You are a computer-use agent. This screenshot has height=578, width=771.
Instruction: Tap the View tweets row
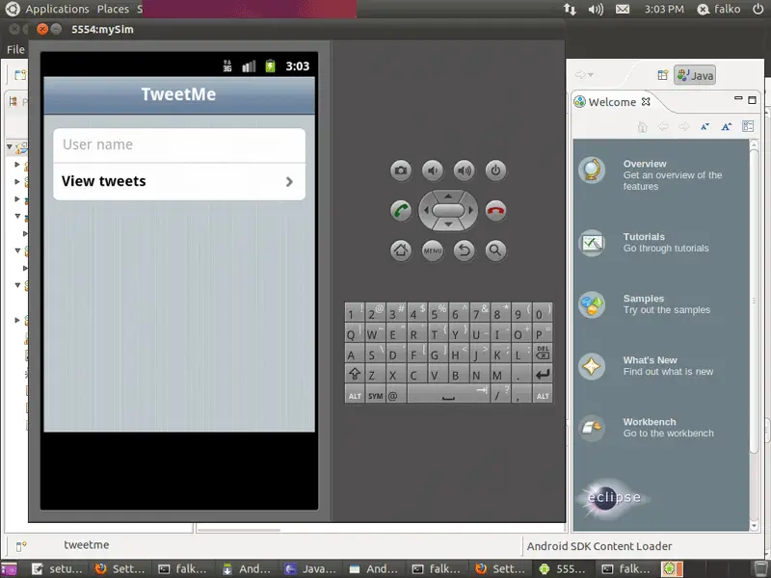[x=179, y=181]
